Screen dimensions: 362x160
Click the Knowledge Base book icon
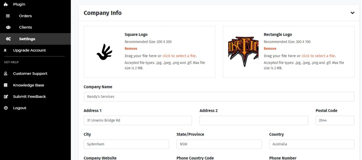point(6,85)
